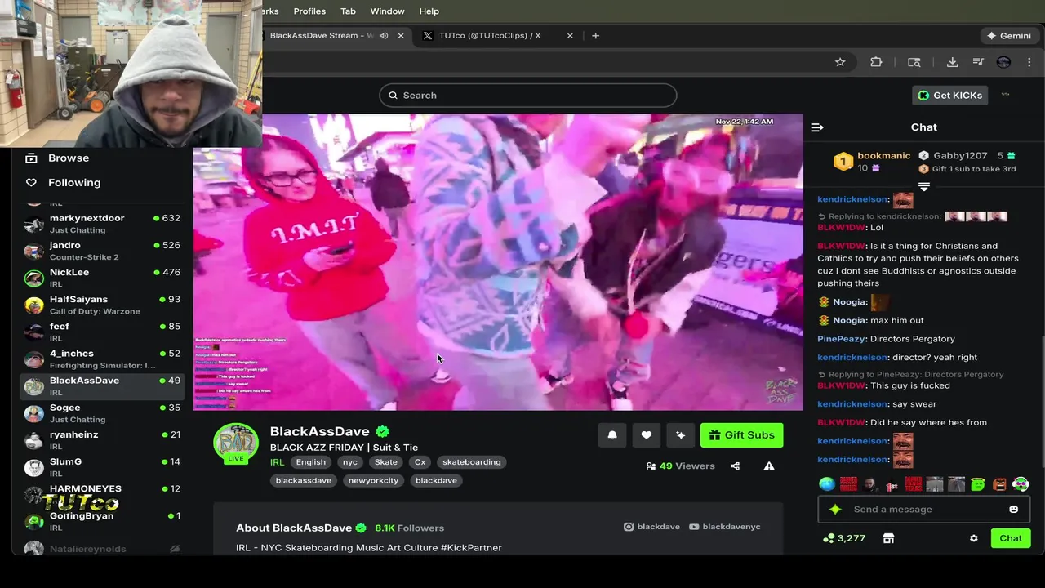1045x588 pixels.
Task: Bookmark this page with the star icon
Action: 840,62
